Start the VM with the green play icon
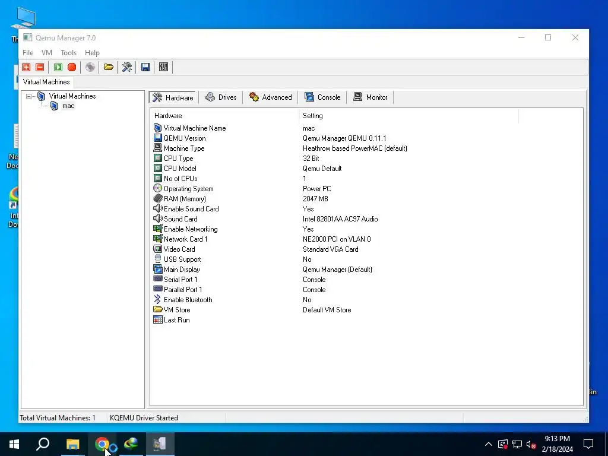The width and height of the screenshot is (608, 456). 58,67
